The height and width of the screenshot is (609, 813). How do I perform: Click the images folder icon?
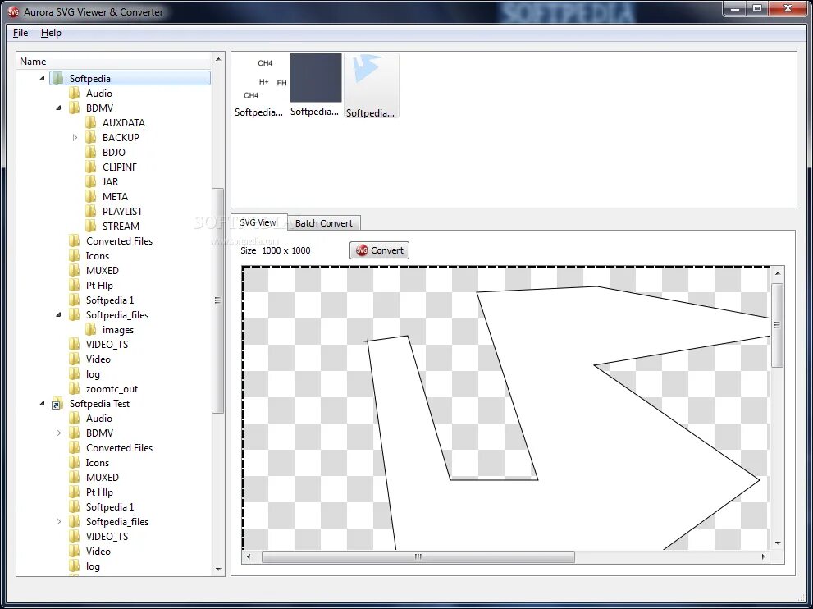pyautogui.click(x=90, y=329)
